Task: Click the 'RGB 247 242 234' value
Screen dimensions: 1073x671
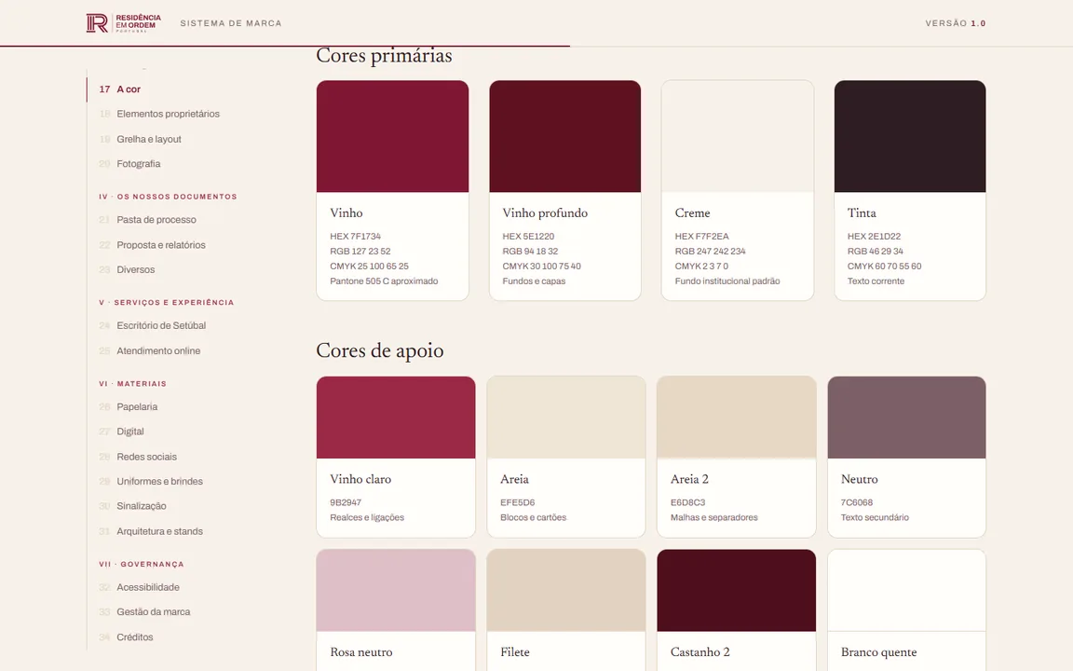Action: pos(711,252)
